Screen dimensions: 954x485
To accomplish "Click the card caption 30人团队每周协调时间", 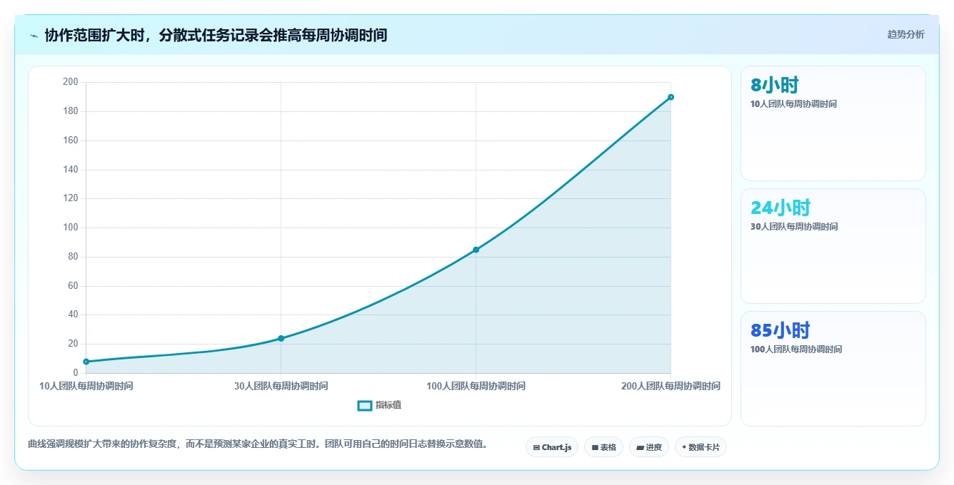I will [x=793, y=227].
